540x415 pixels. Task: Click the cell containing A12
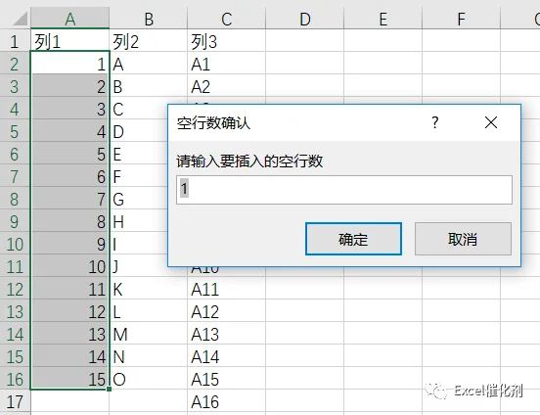(x=227, y=311)
